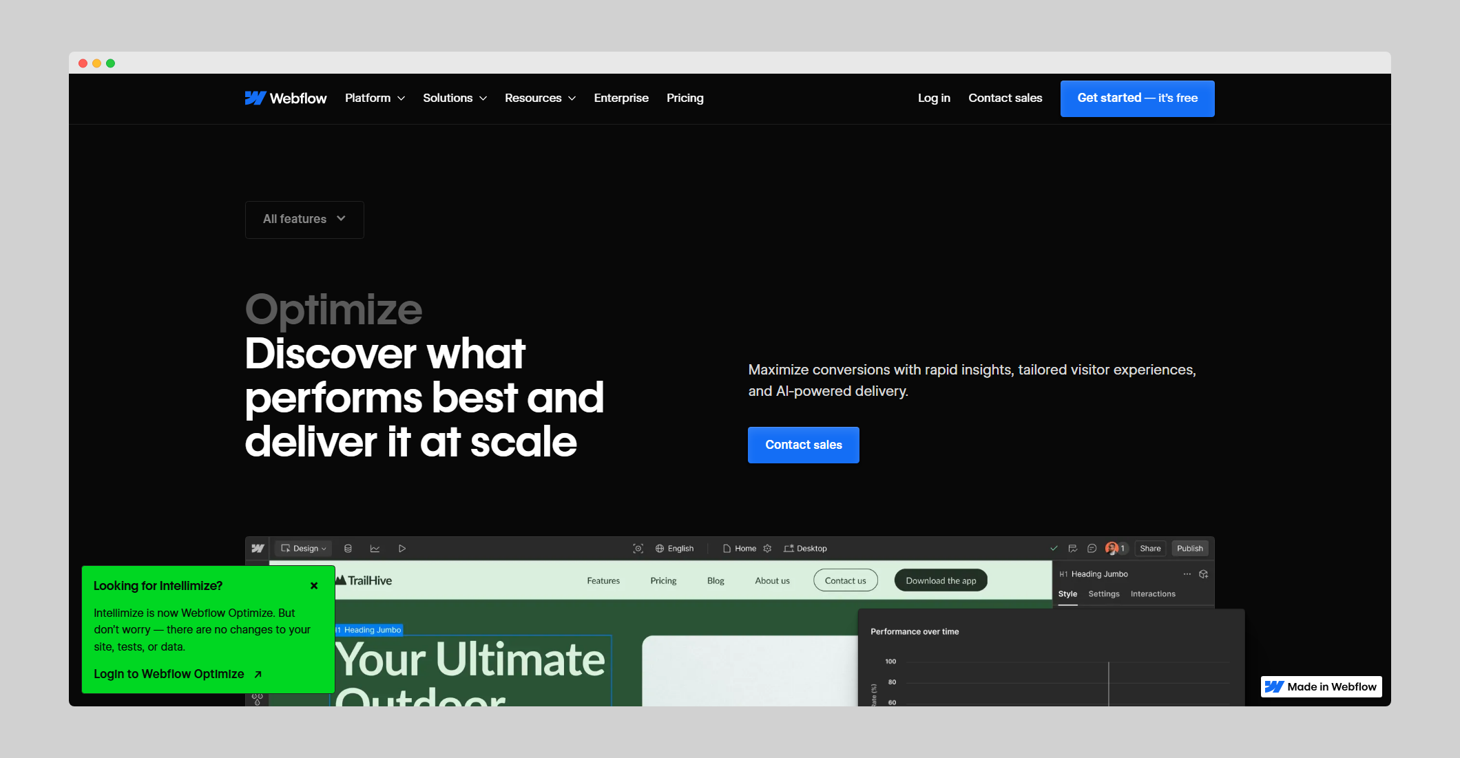1460x758 pixels.
Task: Click the Webflow logo in the navbar
Action: 286,98
